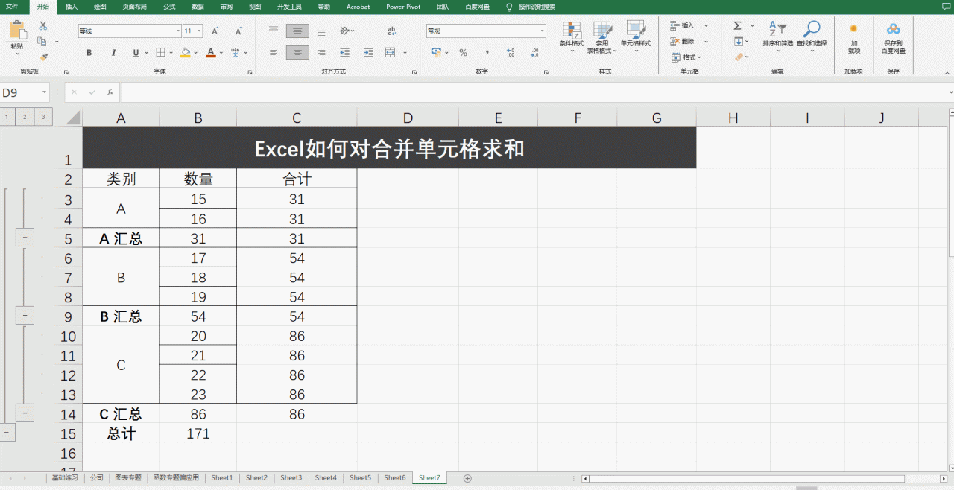Toggle Middle Align vertical alignment
This screenshot has width=954, height=490.
297,31
